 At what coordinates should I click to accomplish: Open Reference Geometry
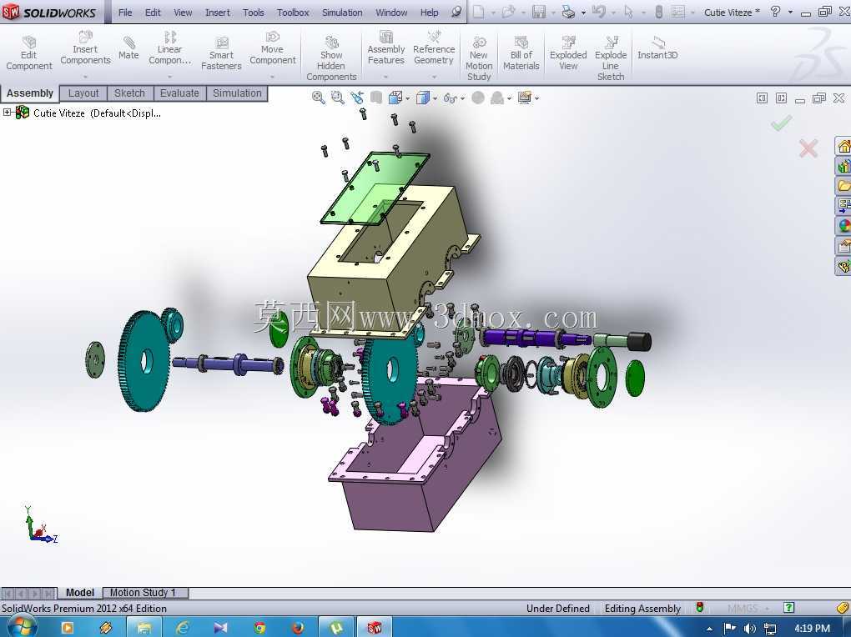click(x=434, y=48)
